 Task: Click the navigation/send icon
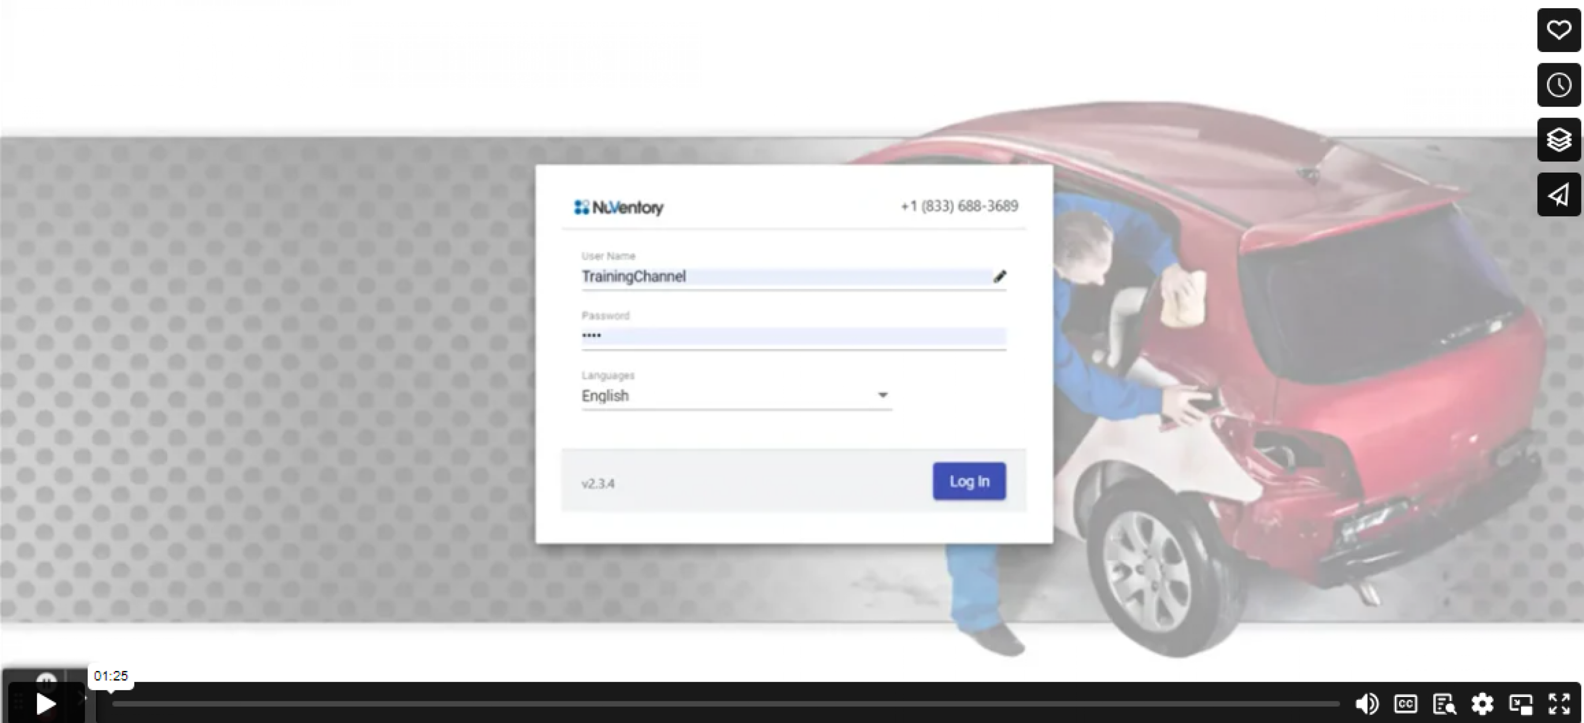pyautogui.click(x=1559, y=194)
